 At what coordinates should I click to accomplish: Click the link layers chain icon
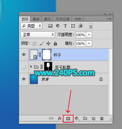tap(51, 118)
